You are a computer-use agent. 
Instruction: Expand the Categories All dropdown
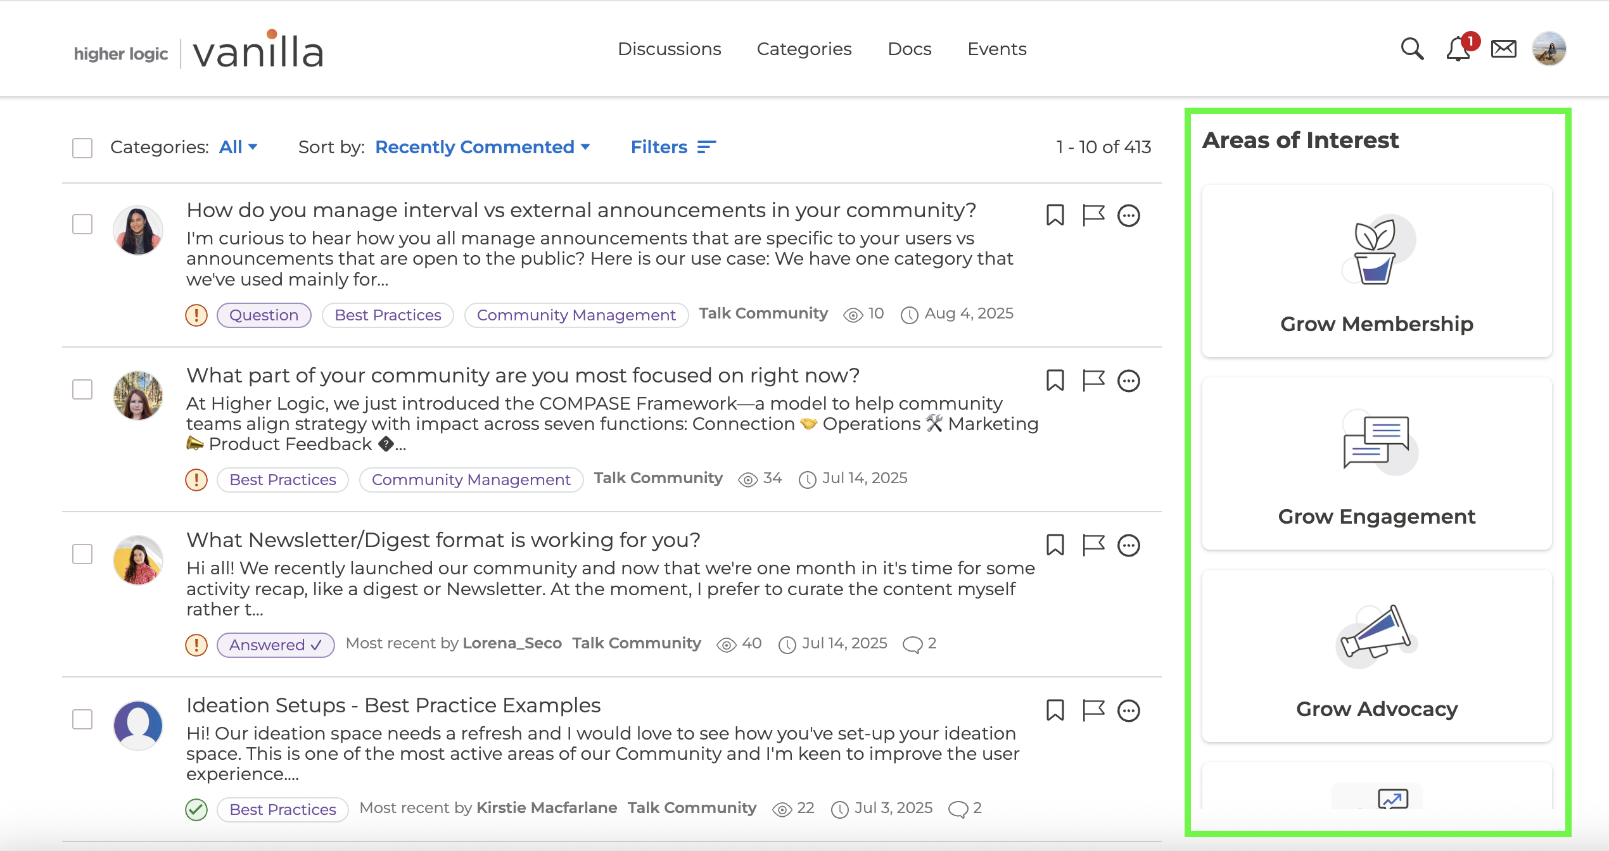pos(238,147)
